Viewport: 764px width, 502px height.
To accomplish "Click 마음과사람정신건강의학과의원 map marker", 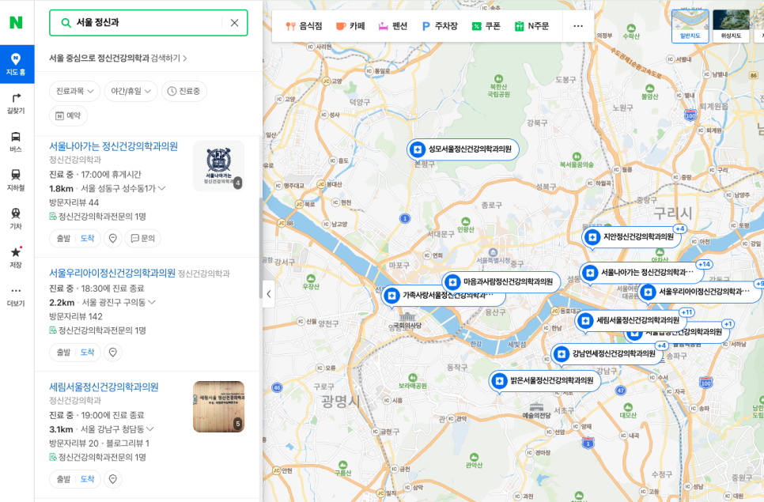I will [501, 281].
